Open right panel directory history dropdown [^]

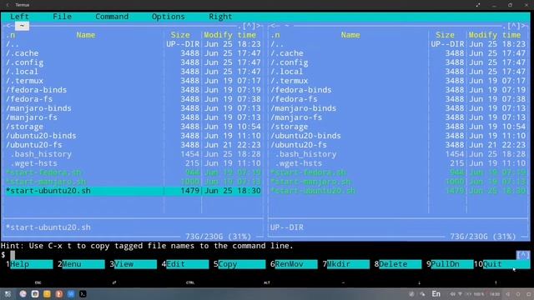pos(514,26)
